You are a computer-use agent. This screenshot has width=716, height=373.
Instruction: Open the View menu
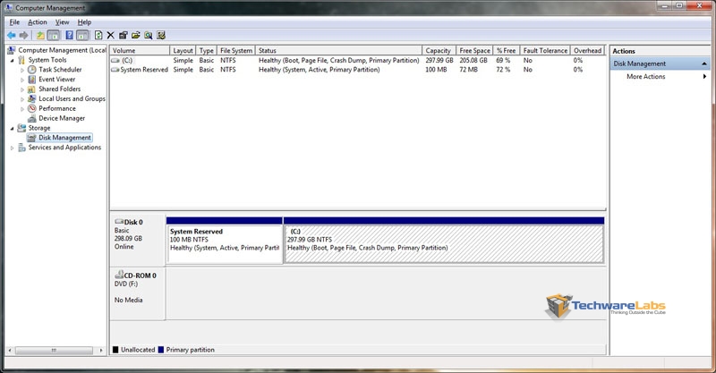coord(62,21)
